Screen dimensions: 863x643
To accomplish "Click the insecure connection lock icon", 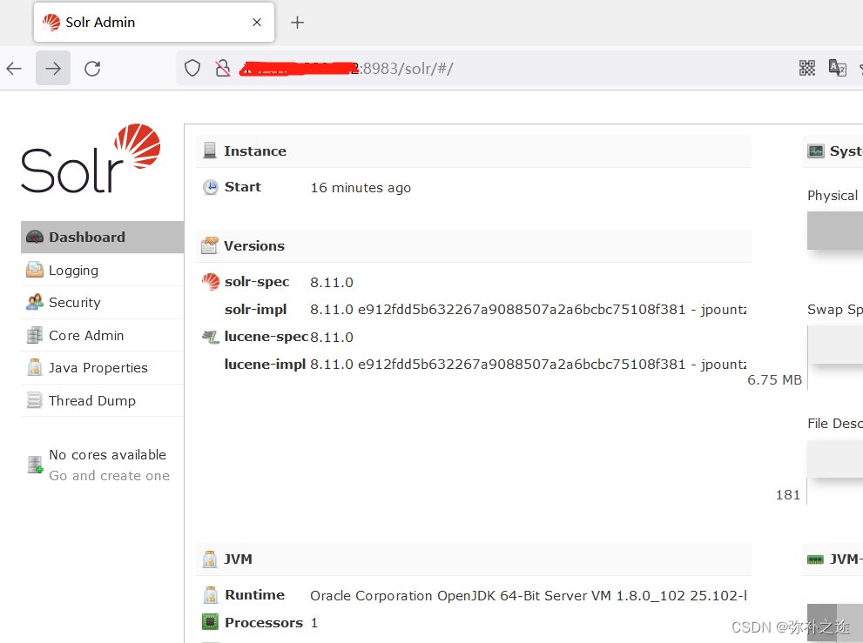I will [223, 68].
